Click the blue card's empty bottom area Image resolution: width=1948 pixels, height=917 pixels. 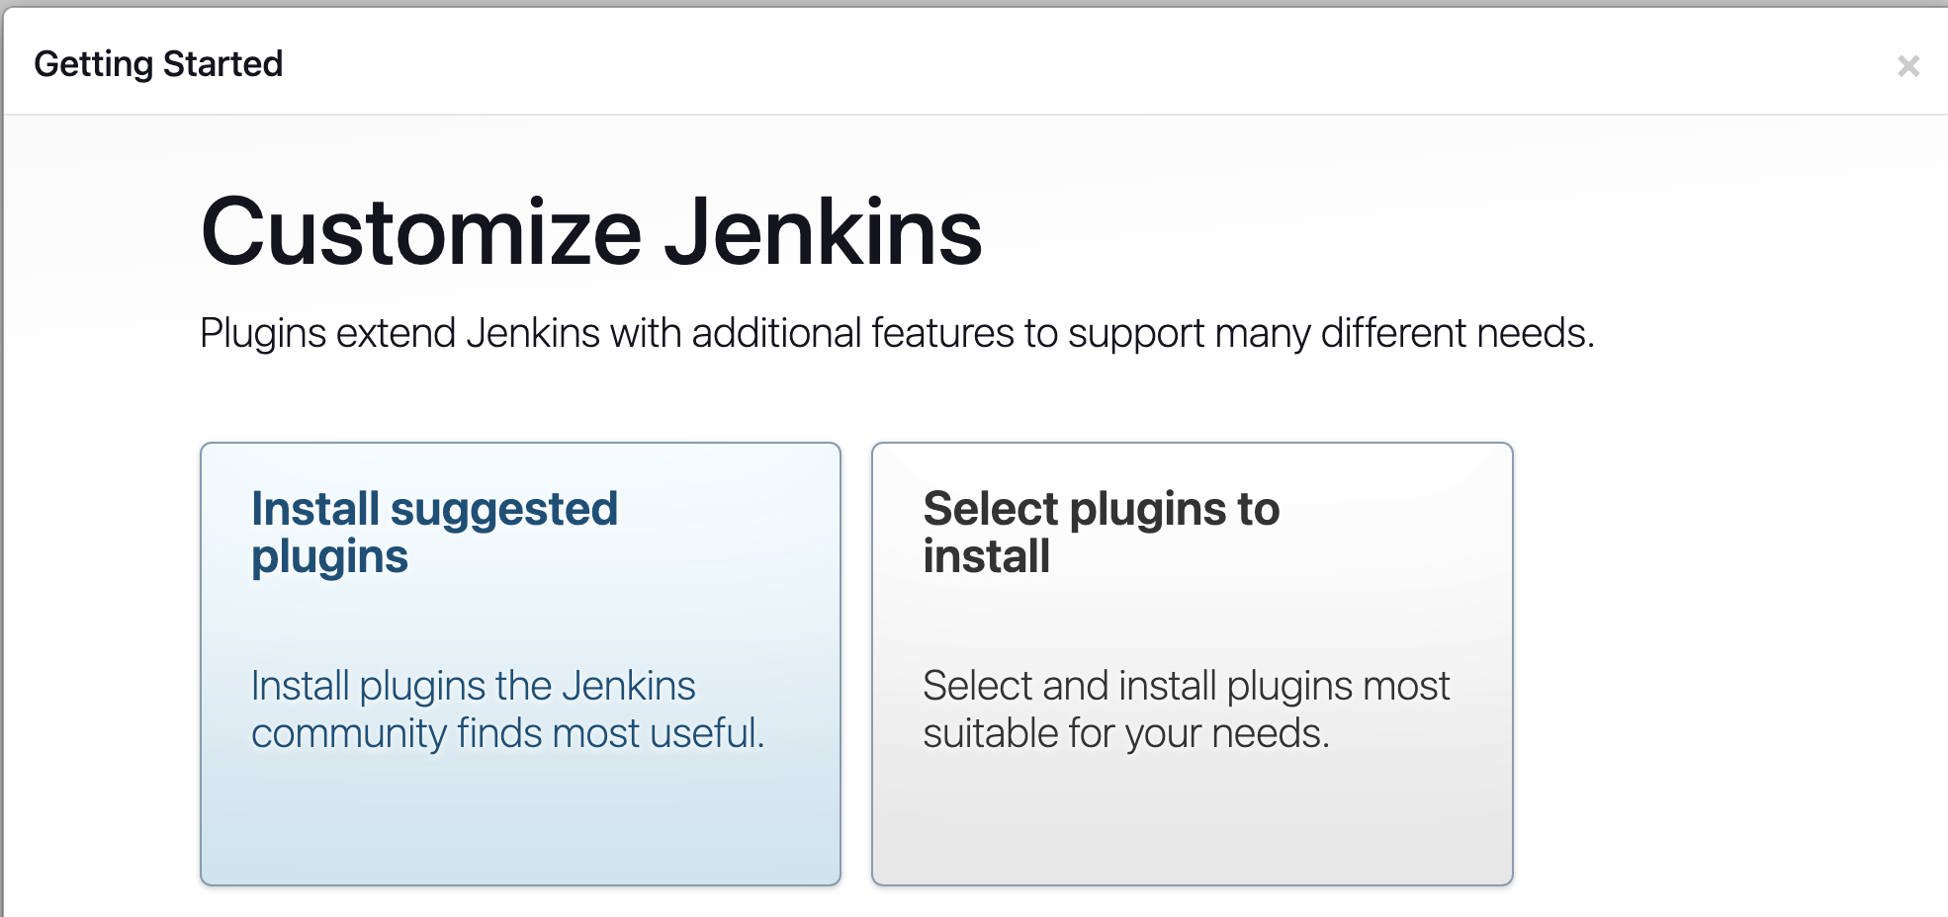520,825
